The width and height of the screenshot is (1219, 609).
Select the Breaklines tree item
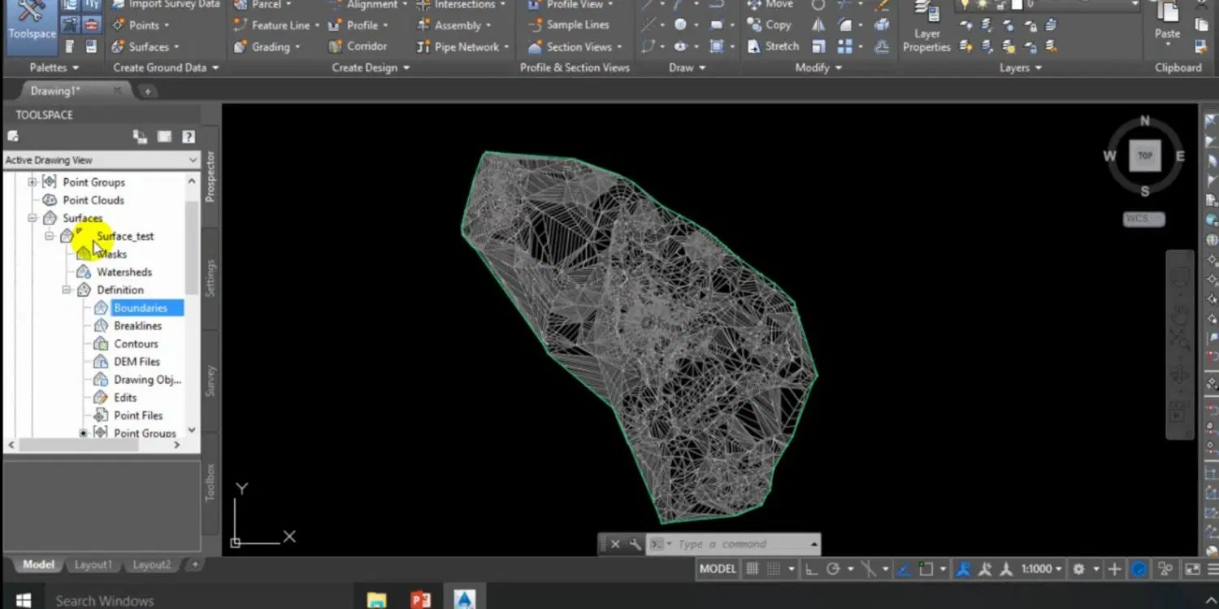137,325
